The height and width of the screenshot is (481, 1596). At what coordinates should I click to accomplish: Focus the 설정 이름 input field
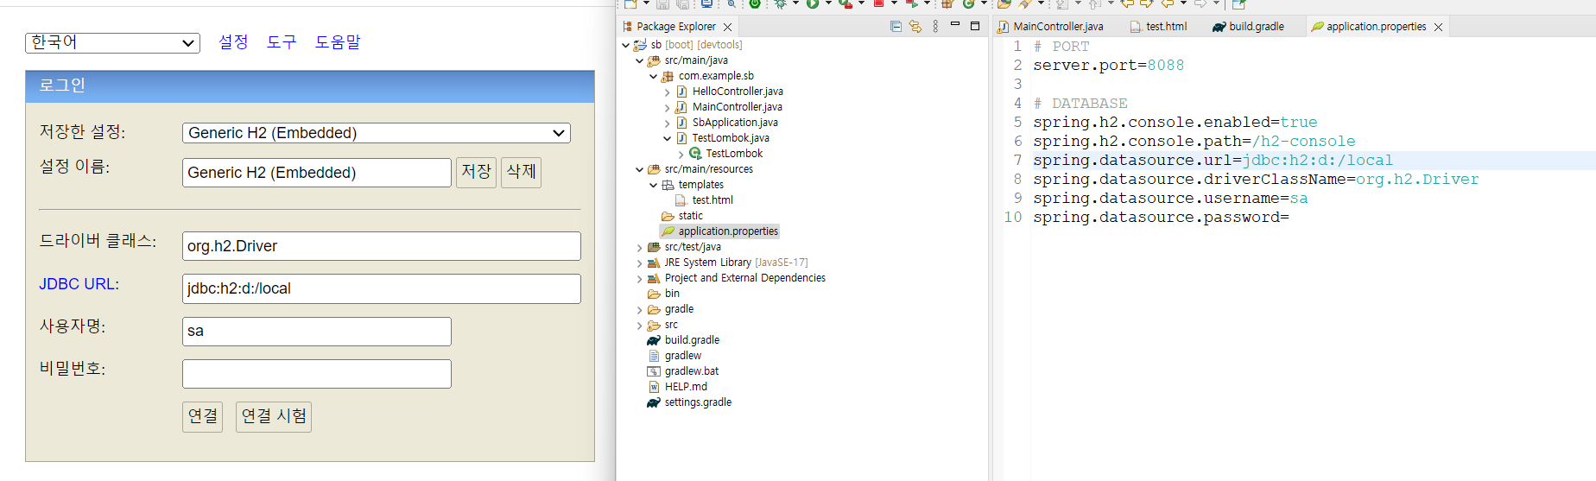coord(317,173)
